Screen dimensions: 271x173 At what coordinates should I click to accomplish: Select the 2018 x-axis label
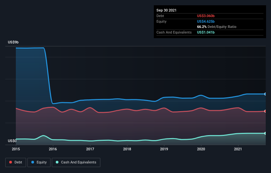coord(127,149)
